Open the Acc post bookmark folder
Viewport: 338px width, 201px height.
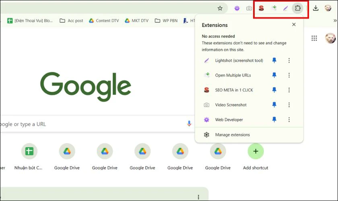coord(71,21)
